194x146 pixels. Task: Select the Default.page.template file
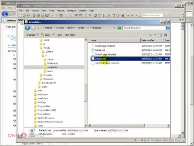point(104,54)
